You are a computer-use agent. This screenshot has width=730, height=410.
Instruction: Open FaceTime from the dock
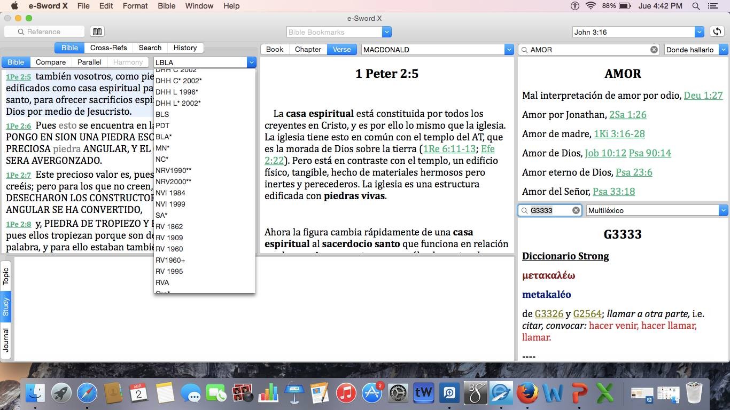coord(217,394)
